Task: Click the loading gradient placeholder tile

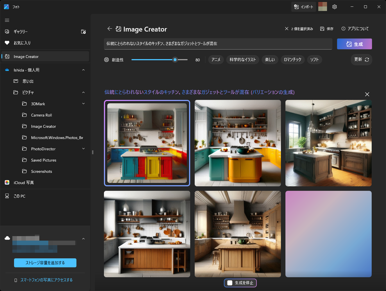Action: [x=328, y=234]
